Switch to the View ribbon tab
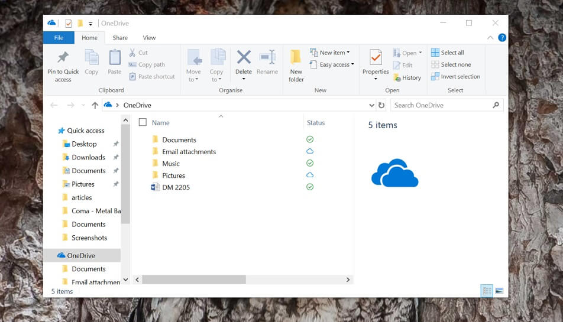563x322 pixels. (149, 38)
